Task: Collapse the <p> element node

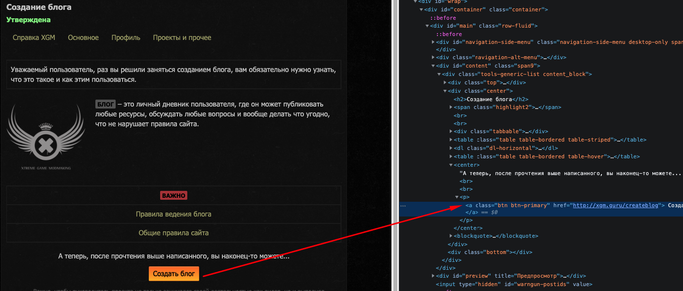Action: (457, 197)
